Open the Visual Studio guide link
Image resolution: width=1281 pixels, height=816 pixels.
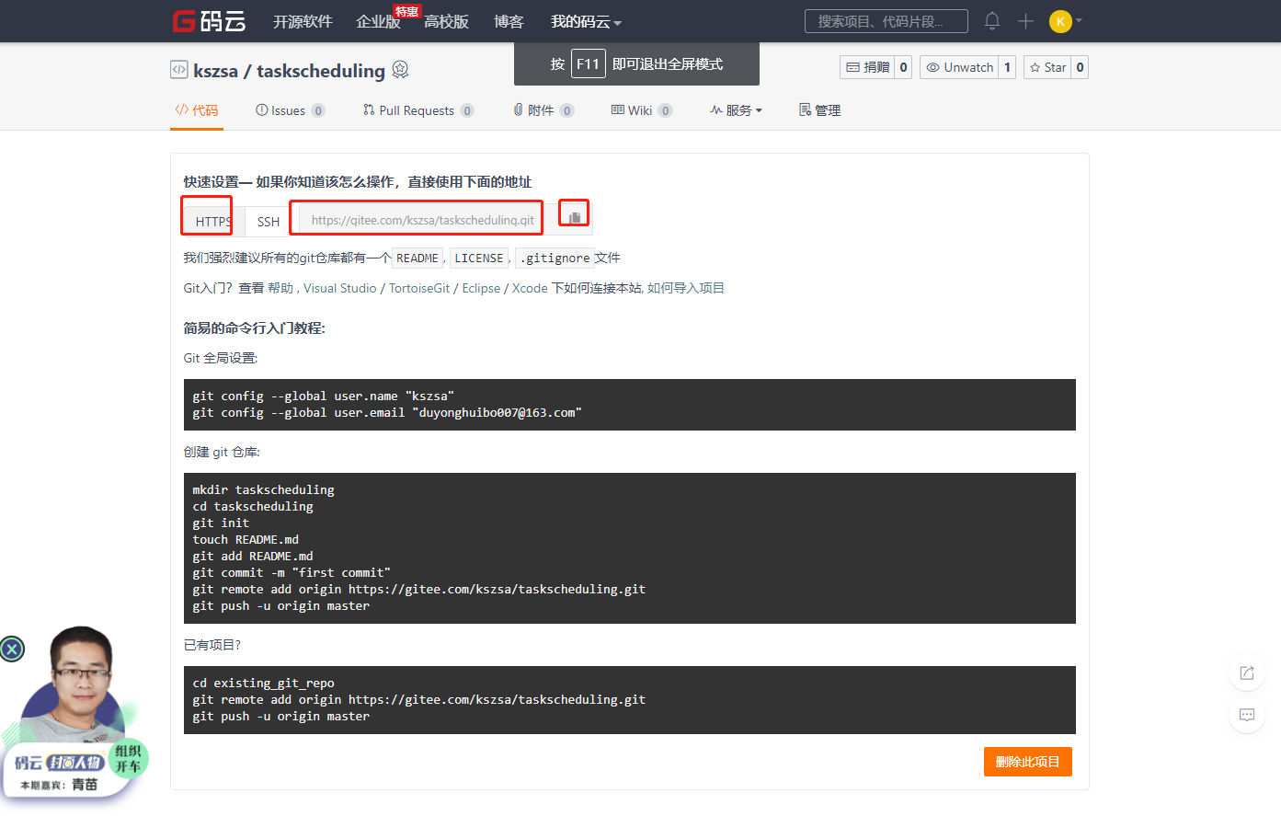click(x=340, y=288)
